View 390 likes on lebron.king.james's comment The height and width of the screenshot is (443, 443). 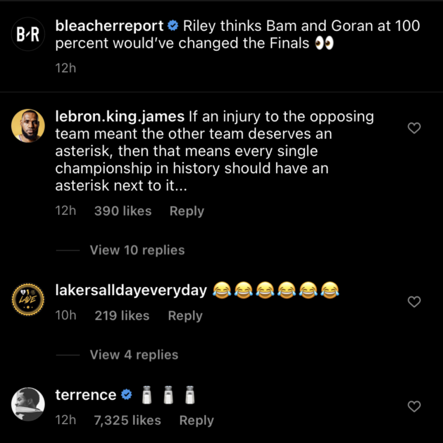click(122, 211)
